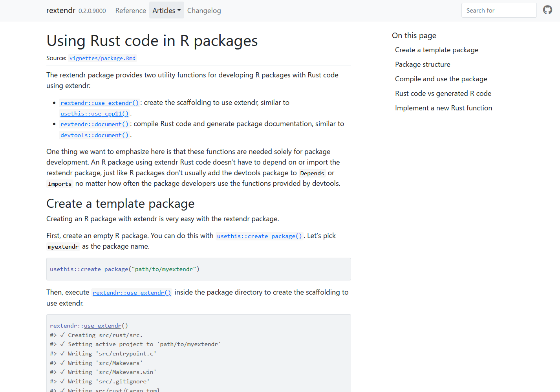Follow the rextendr::use_extendr() link in bullet list
Viewport: 560px width, 392px height.
coord(99,103)
